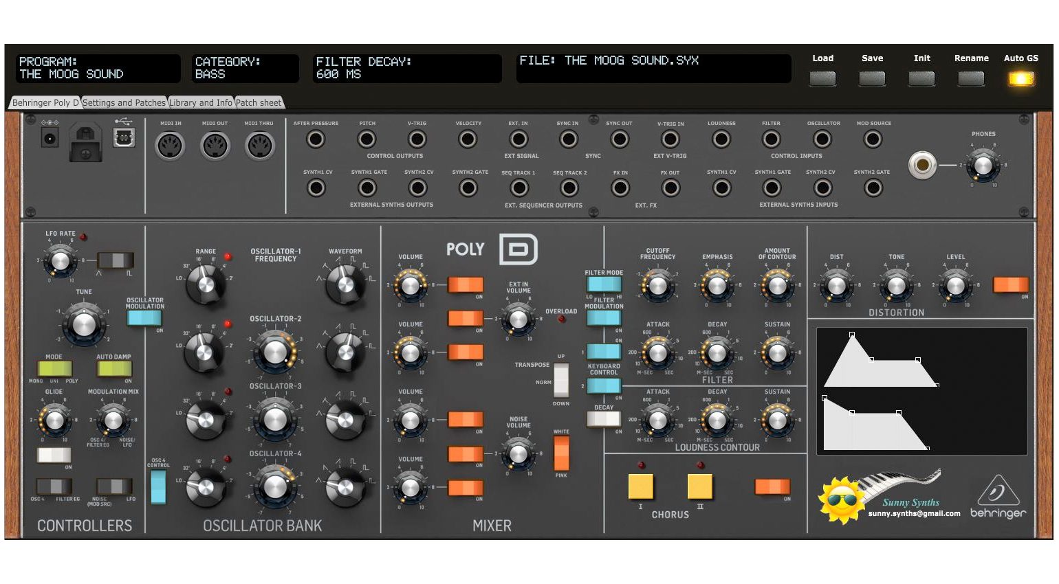The width and height of the screenshot is (1059, 584).
Task: Flip the Transpose Up/Norm/Down switch
Action: (561, 380)
